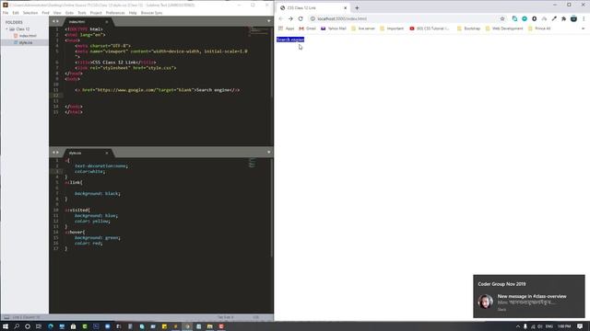Image resolution: width=590 pixels, height=331 pixels.
Task: Open the Tools menu
Action: click(x=82, y=13)
